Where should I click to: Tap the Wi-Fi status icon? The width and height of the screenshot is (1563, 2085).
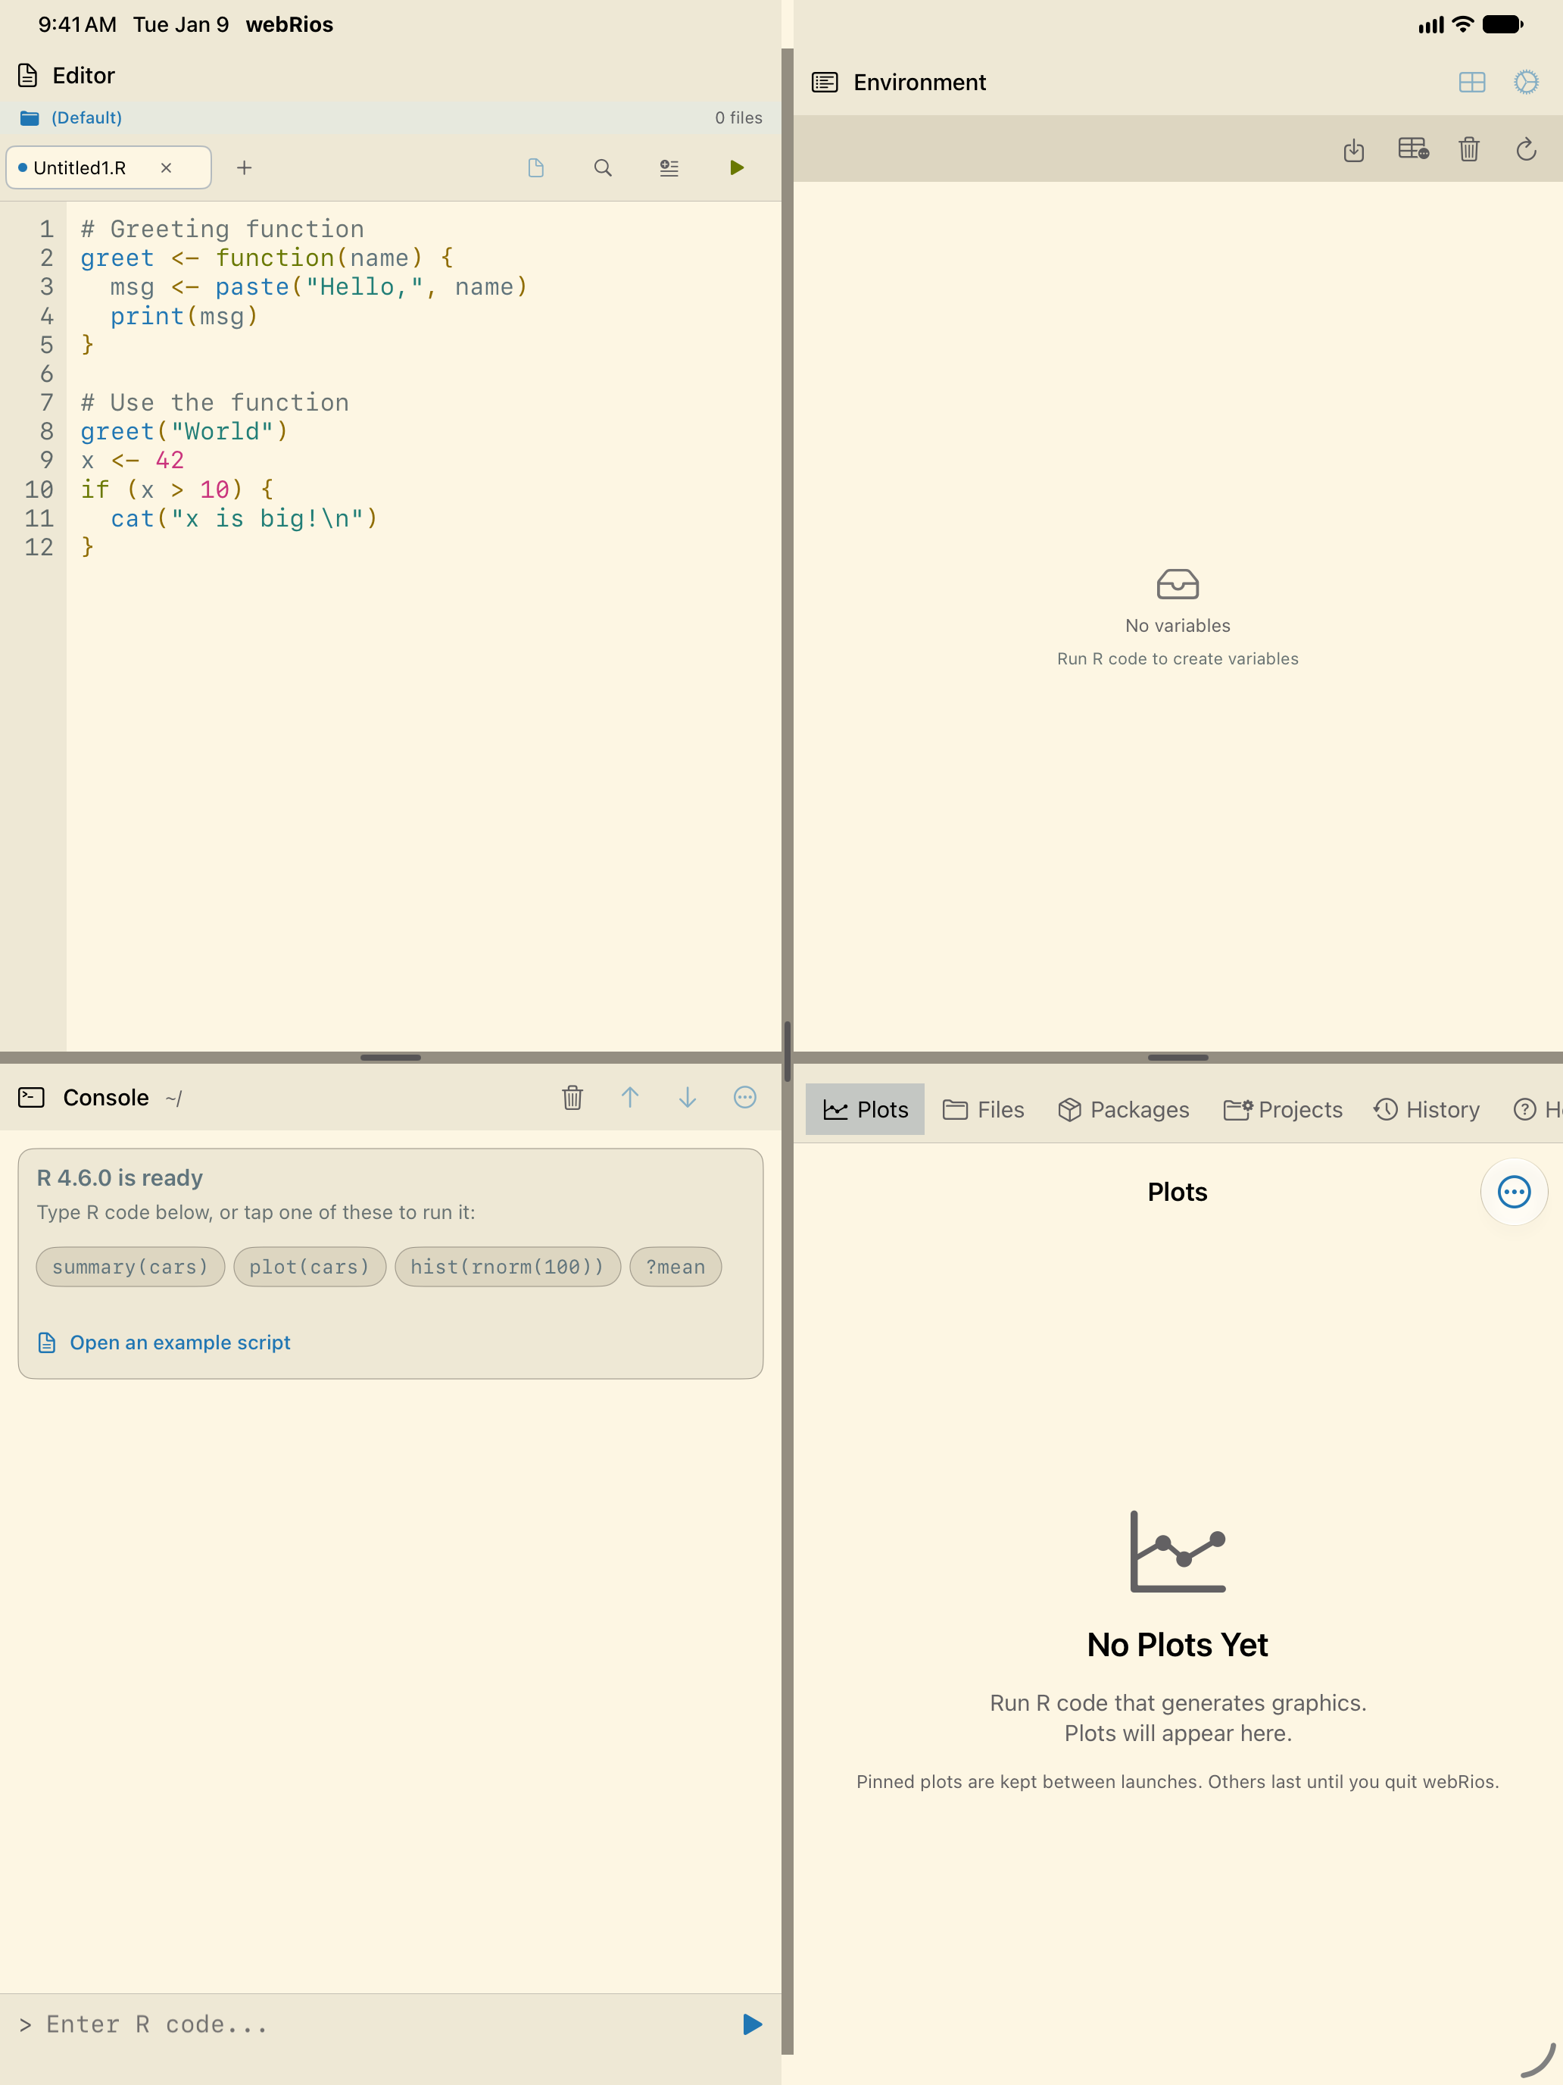pos(1462,24)
